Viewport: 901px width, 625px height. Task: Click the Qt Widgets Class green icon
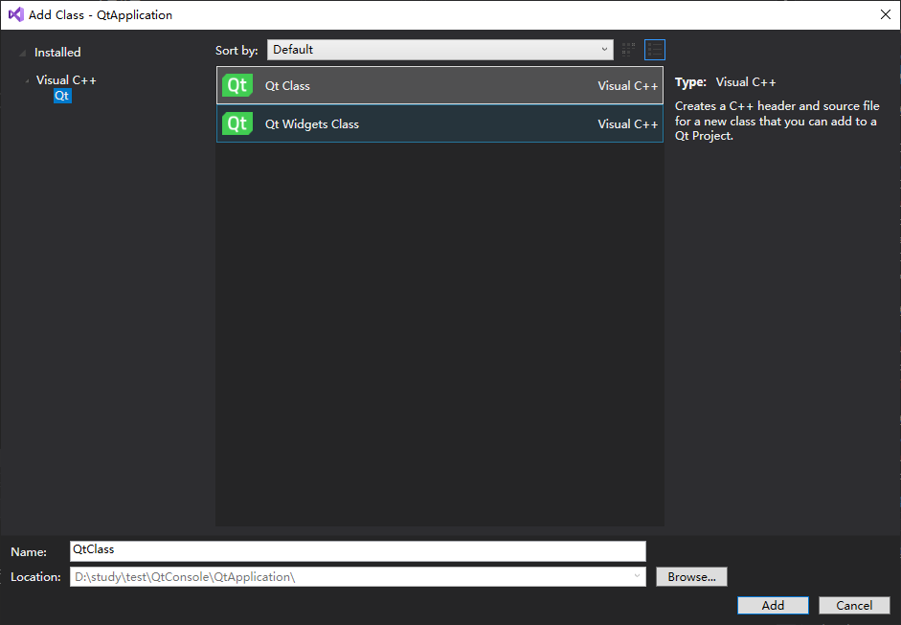237,123
